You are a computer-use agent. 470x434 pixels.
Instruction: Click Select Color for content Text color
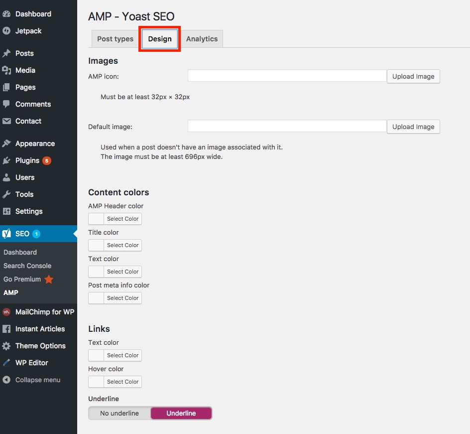[122, 272]
